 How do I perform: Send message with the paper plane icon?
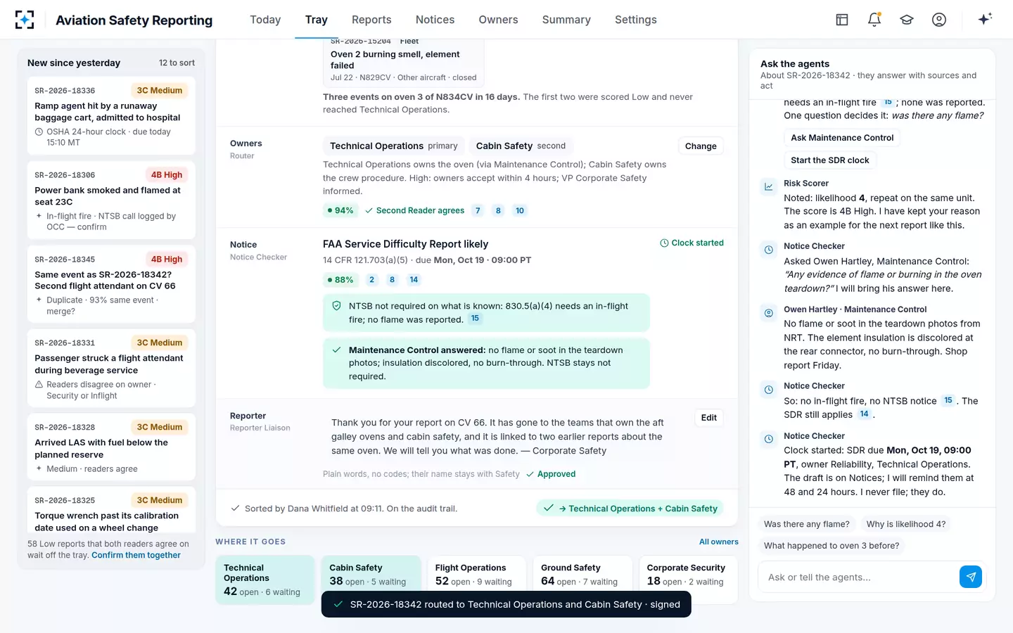point(971,577)
